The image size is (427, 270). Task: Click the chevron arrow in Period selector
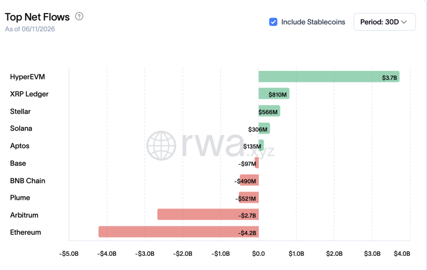coord(404,22)
